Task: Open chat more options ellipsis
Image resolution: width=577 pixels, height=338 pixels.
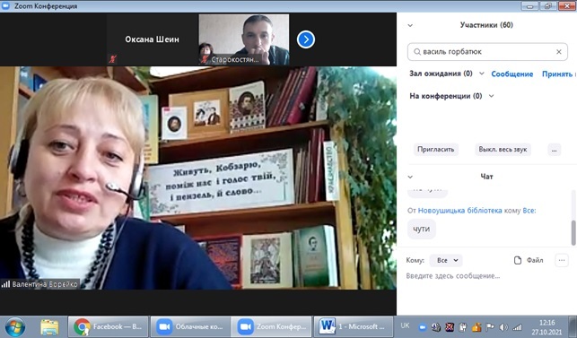Action: (x=562, y=260)
